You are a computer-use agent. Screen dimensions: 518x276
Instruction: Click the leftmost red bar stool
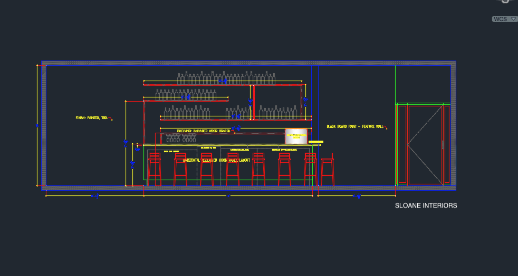(154, 170)
